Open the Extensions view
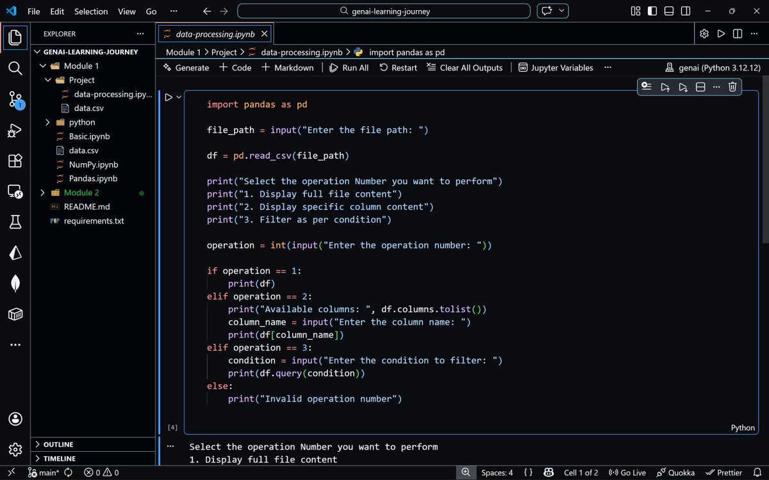 (x=15, y=161)
